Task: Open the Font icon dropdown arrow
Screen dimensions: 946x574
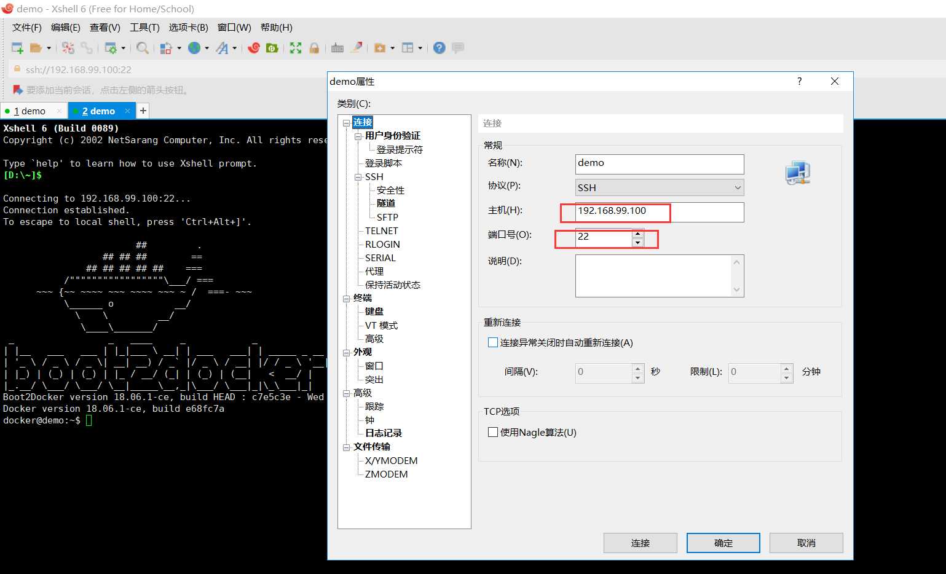Action: click(x=234, y=48)
